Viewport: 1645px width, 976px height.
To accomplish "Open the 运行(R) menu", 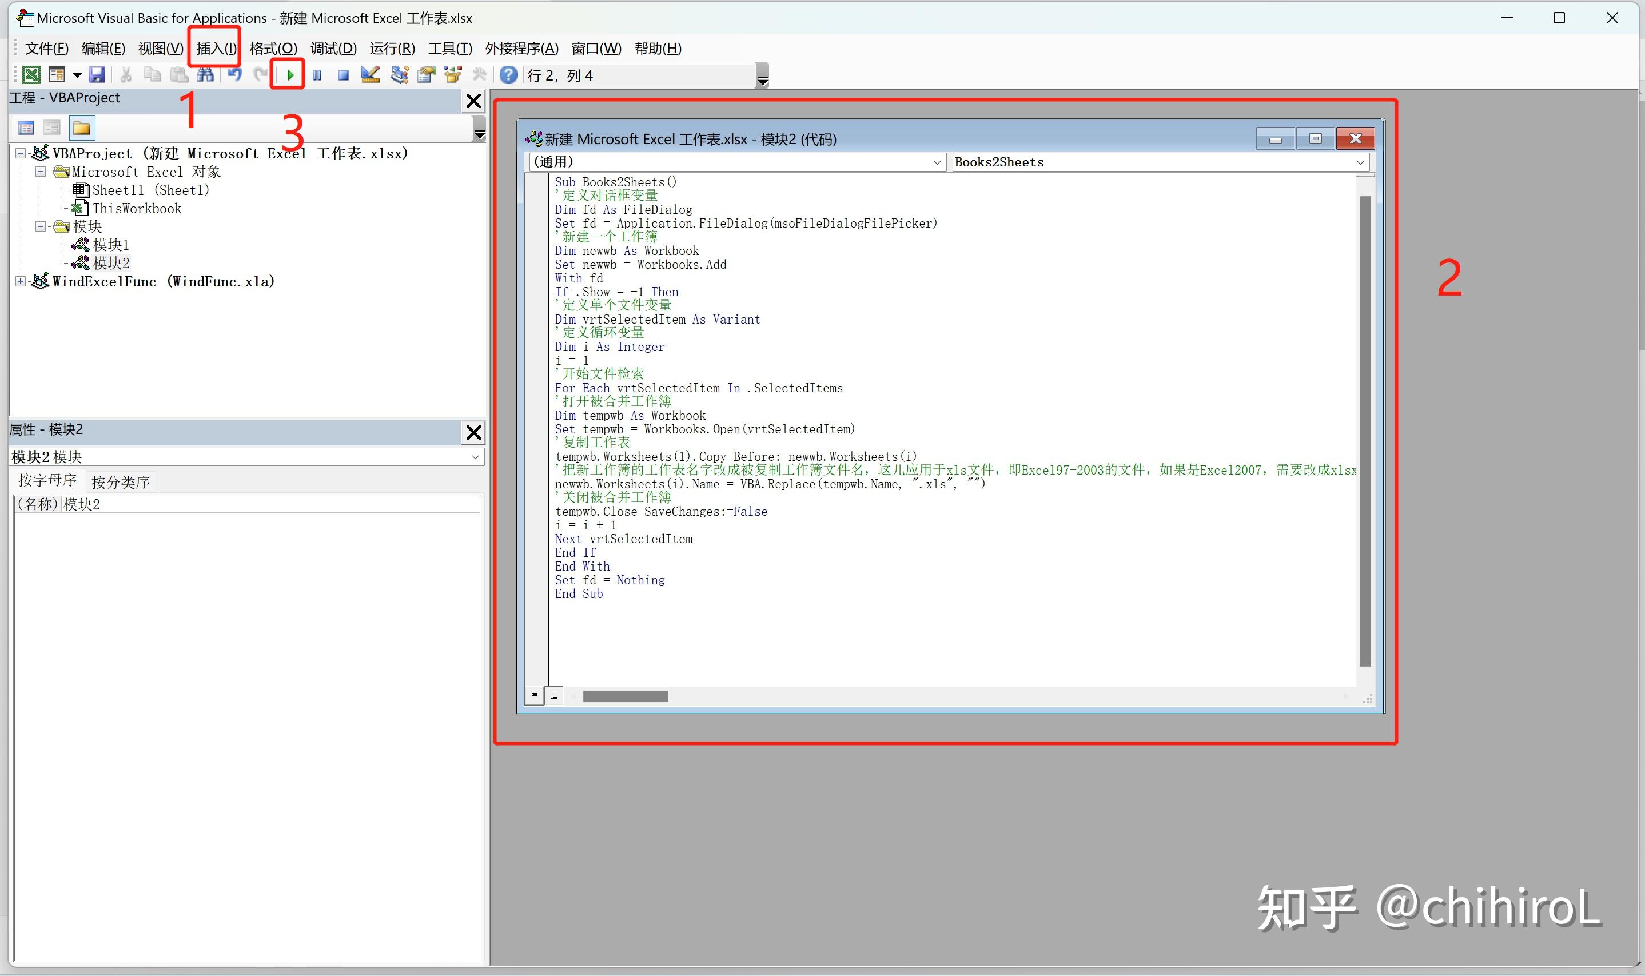I will click(x=392, y=49).
